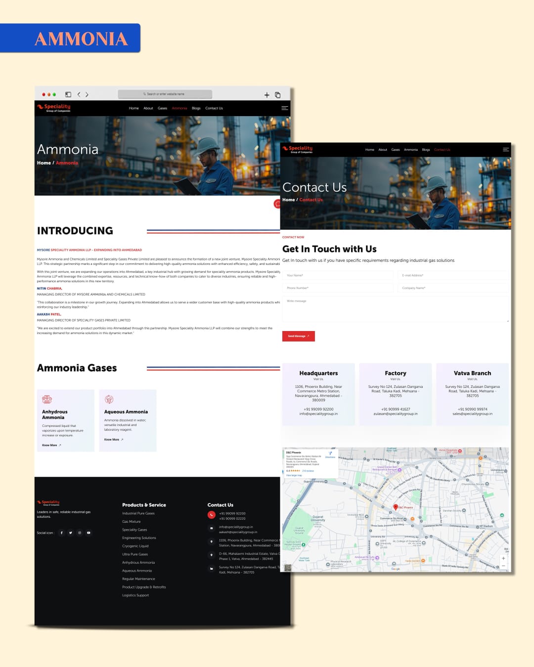
Task: Open the YouTube social icon in footer
Action: tap(89, 533)
